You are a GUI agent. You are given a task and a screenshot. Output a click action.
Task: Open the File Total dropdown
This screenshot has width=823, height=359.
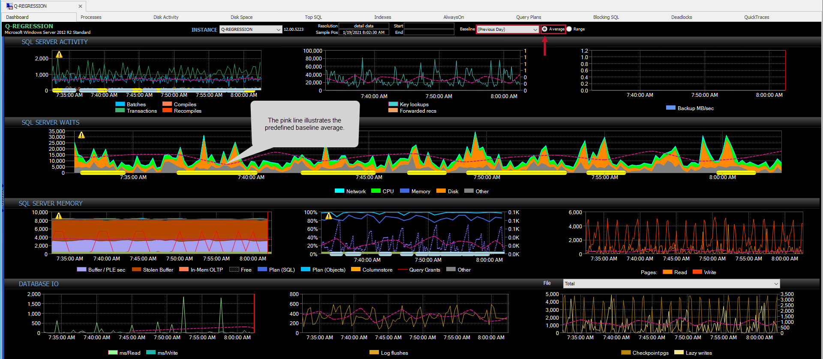coord(671,284)
